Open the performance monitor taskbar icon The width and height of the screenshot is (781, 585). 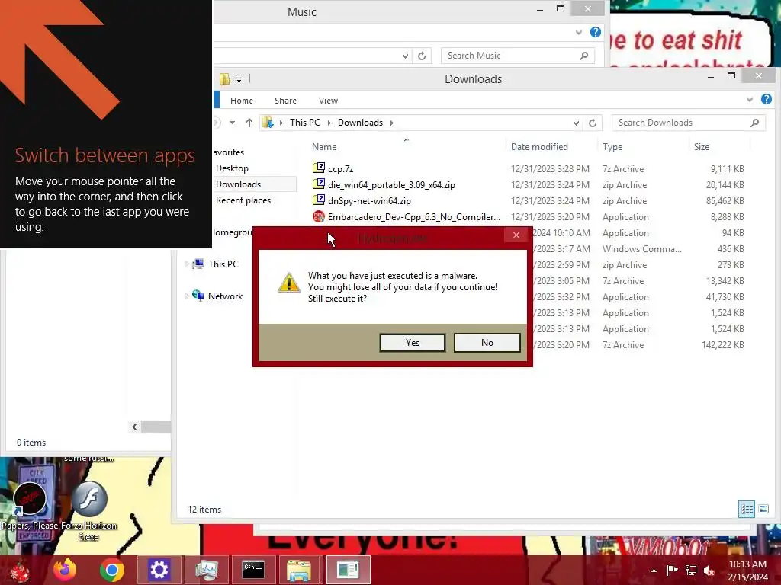[206, 570]
